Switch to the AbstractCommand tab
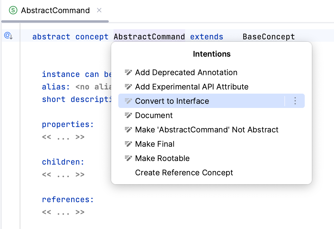The image size is (334, 229). 55,10
